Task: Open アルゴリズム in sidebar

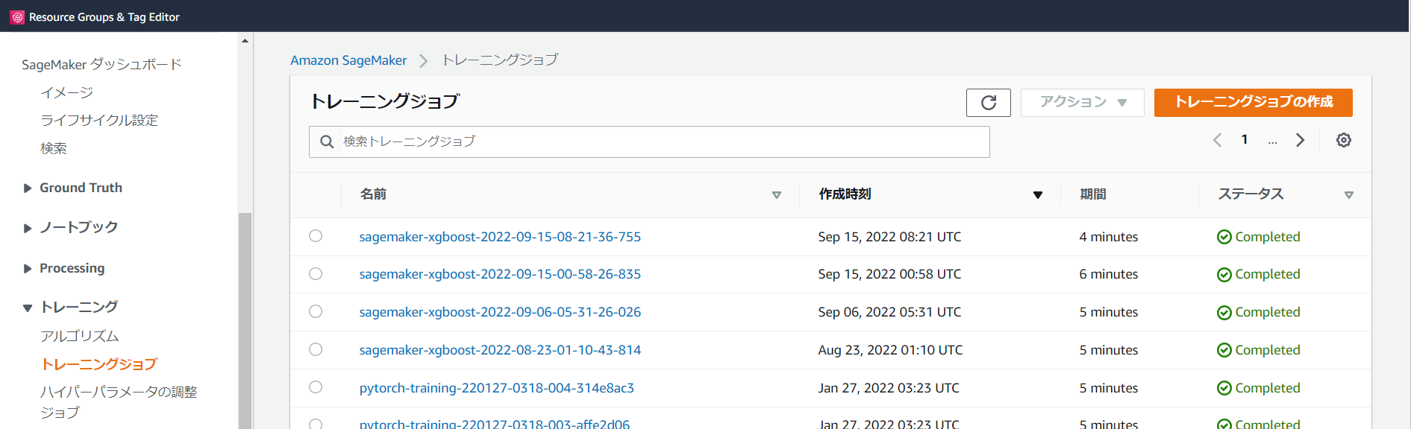Action: [x=80, y=336]
